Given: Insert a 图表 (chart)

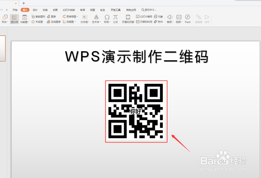Looking at the screenshot, I should click(52, 16).
